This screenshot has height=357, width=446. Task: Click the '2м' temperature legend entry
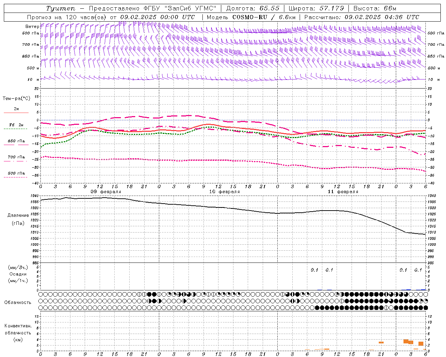click(x=16, y=109)
